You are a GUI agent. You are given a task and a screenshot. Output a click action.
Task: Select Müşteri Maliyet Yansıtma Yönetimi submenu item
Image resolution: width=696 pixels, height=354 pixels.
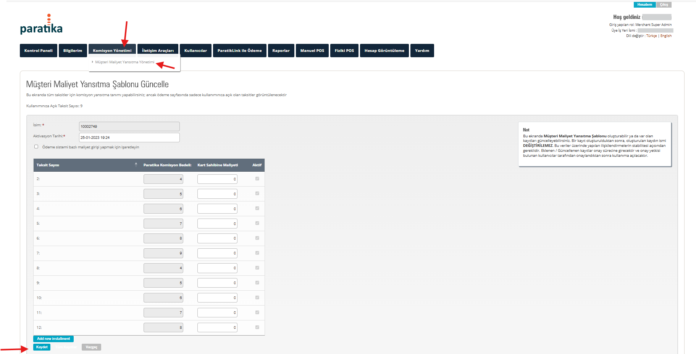(124, 62)
